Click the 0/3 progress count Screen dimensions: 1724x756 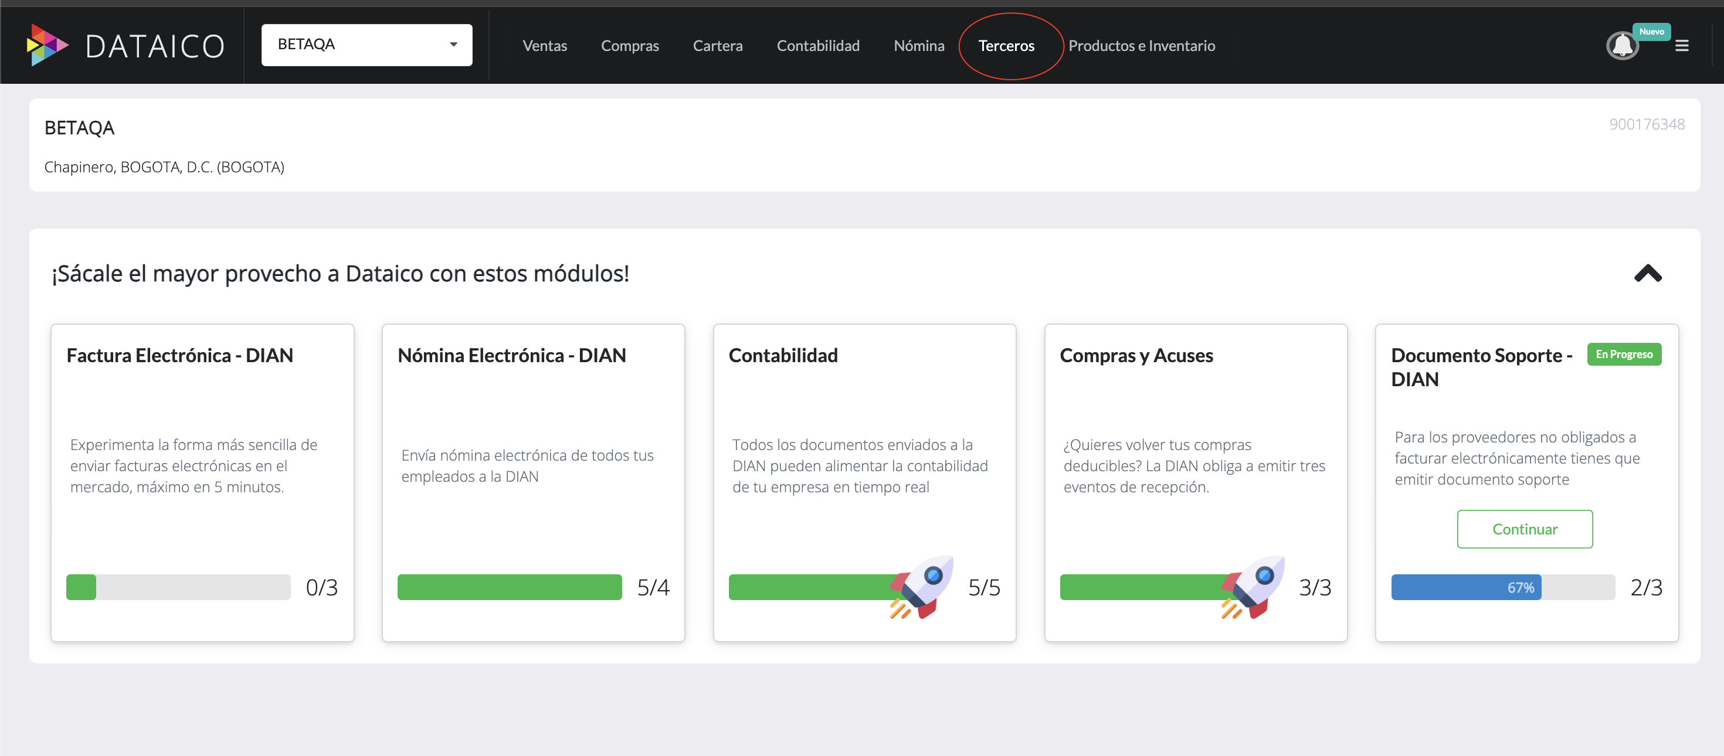click(x=322, y=587)
